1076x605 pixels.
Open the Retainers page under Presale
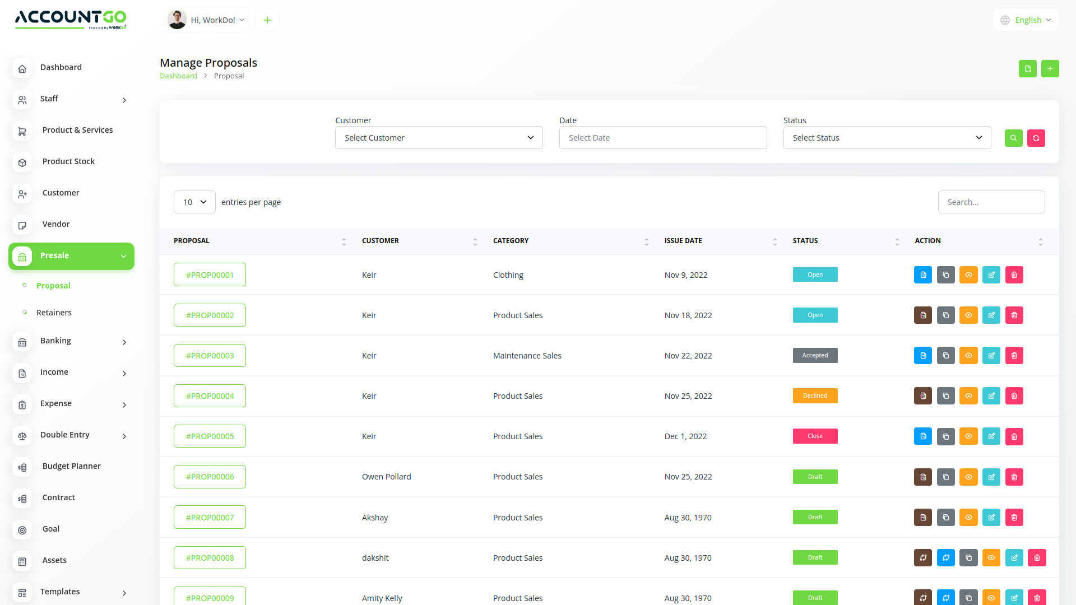coord(54,312)
